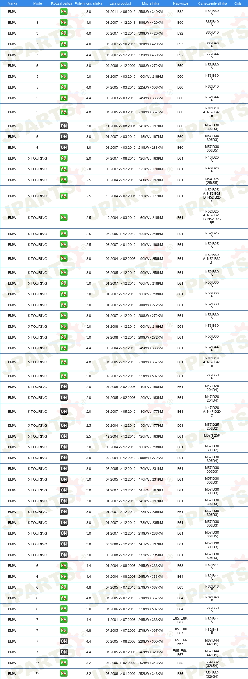Select the E82 body code cell
The width and height of the screenshot is (248, 679).
coord(180,12)
